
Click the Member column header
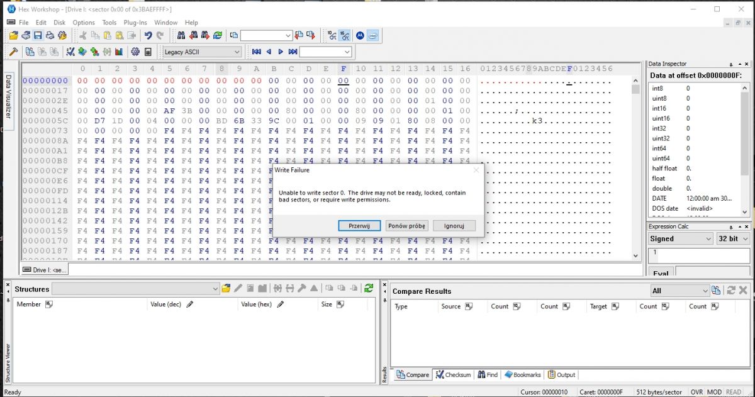(x=80, y=305)
